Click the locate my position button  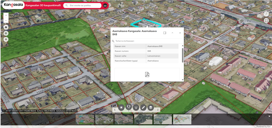pyautogui.click(x=6, y=33)
